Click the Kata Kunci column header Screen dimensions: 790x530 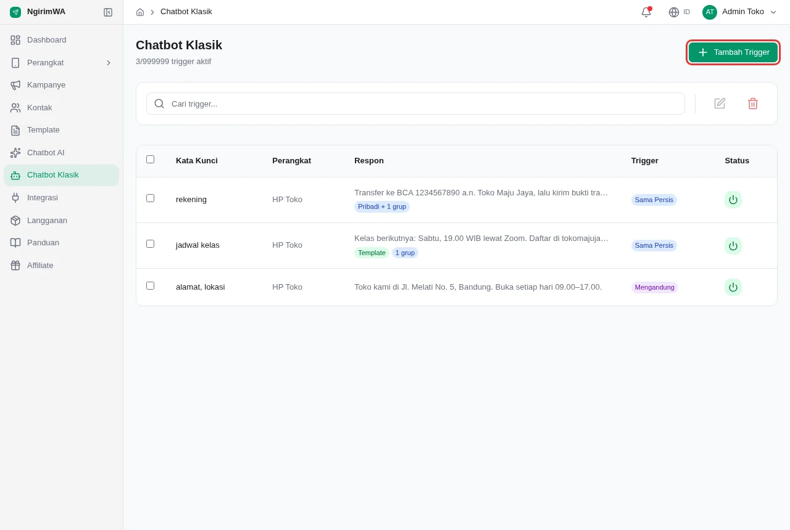(x=197, y=161)
